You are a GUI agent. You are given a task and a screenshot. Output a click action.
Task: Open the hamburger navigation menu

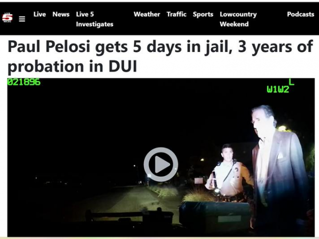(x=22, y=19)
